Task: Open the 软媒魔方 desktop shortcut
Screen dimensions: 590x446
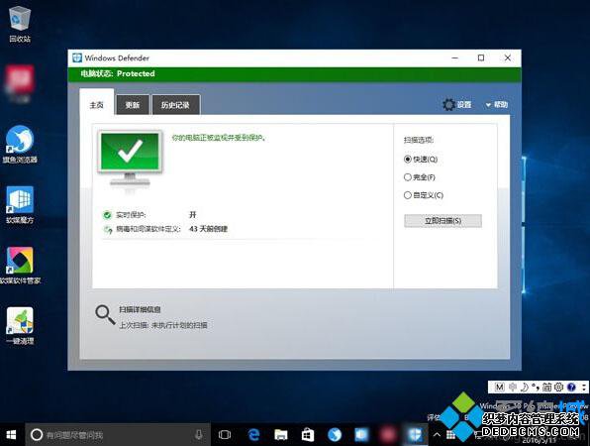Action: [20, 205]
